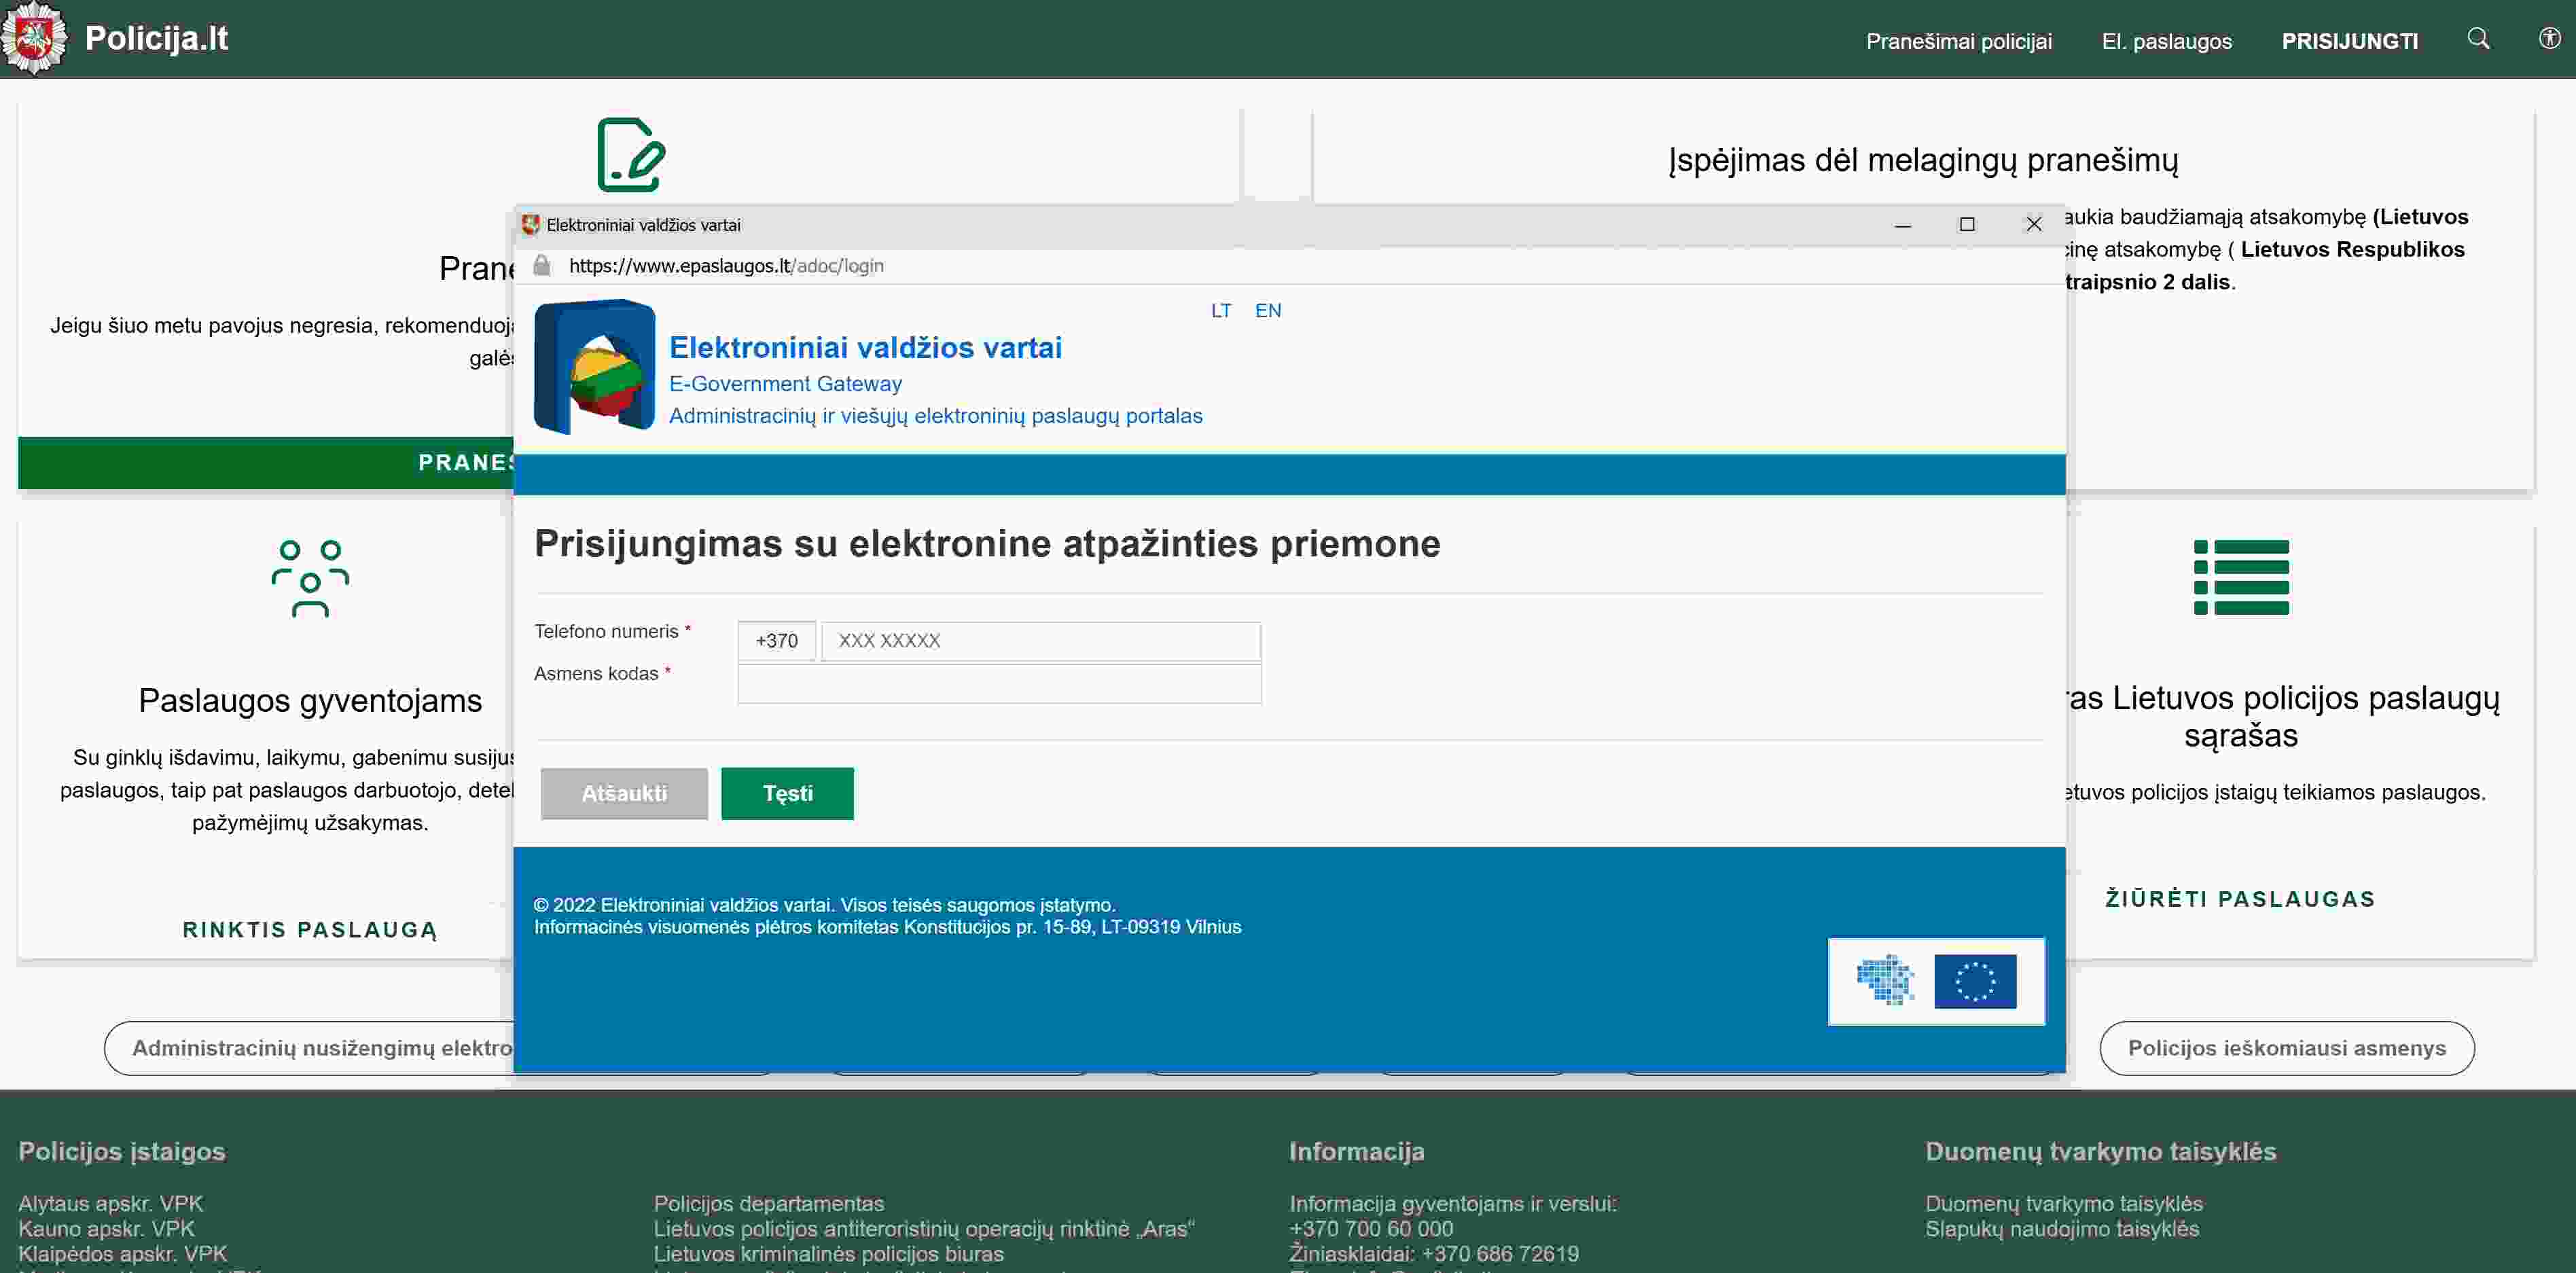Click the Paslaugos gyventojams heading
The height and width of the screenshot is (1273, 2576).
click(x=310, y=700)
